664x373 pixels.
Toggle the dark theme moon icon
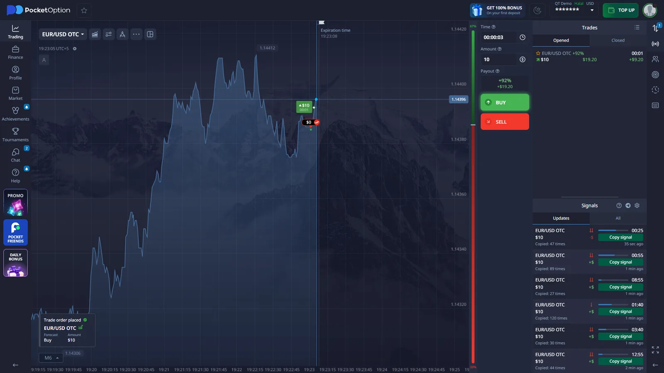pos(537,10)
